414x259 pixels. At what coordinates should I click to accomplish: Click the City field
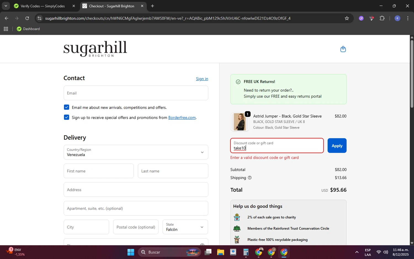click(x=86, y=227)
